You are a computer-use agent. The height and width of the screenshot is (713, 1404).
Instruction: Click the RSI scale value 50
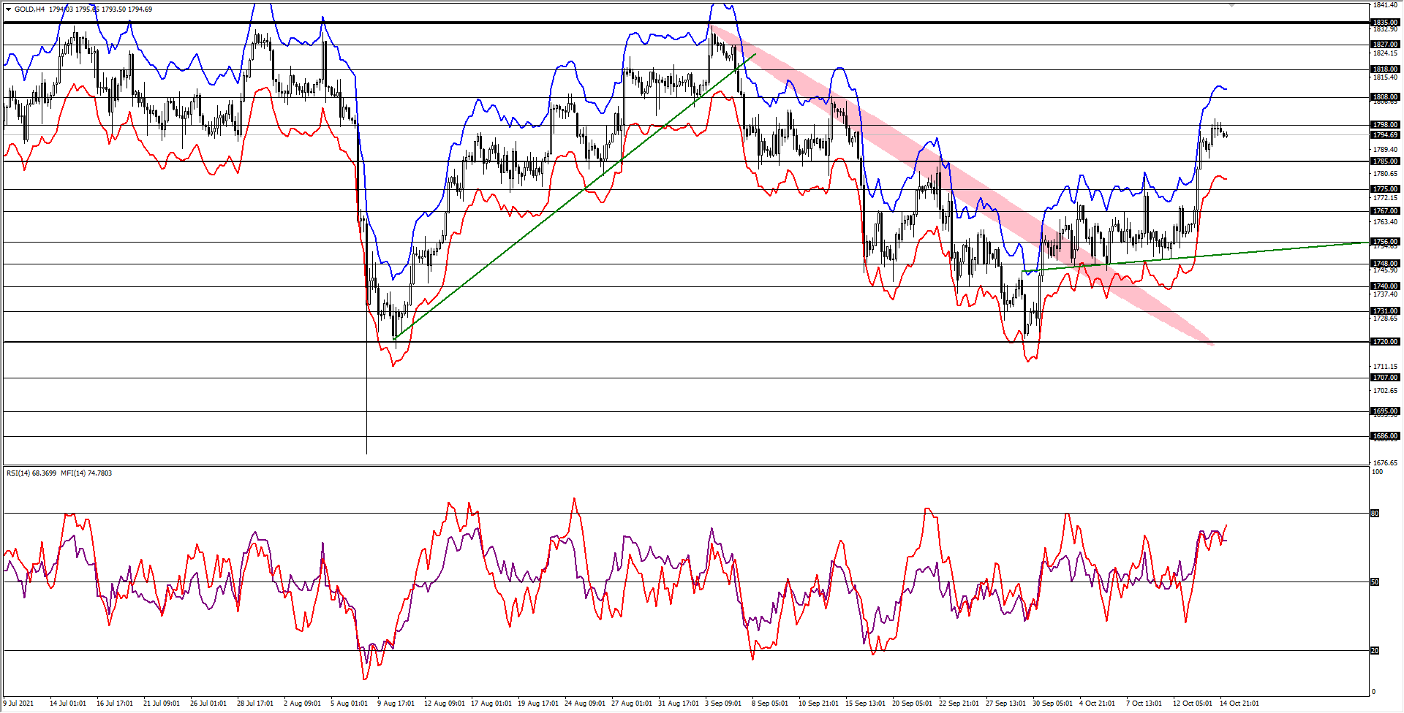click(1375, 582)
